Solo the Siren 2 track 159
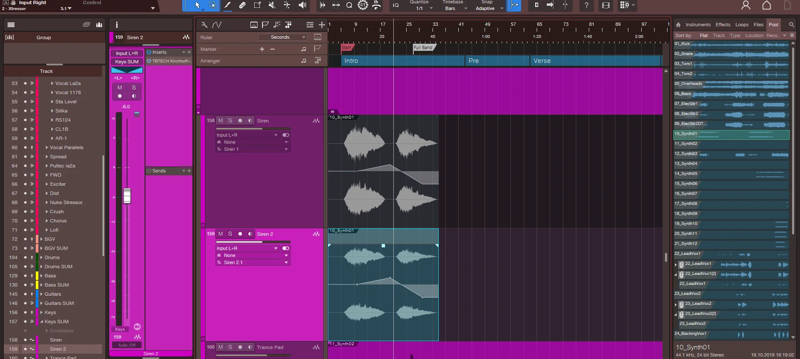 pyautogui.click(x=230, y=234)
